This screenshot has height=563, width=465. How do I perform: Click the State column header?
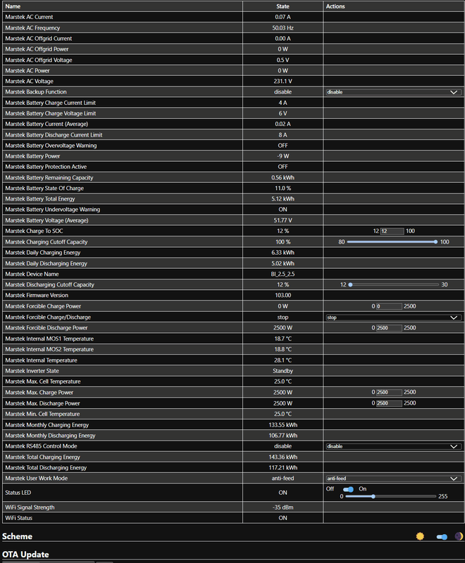click(x=283, y=6)
